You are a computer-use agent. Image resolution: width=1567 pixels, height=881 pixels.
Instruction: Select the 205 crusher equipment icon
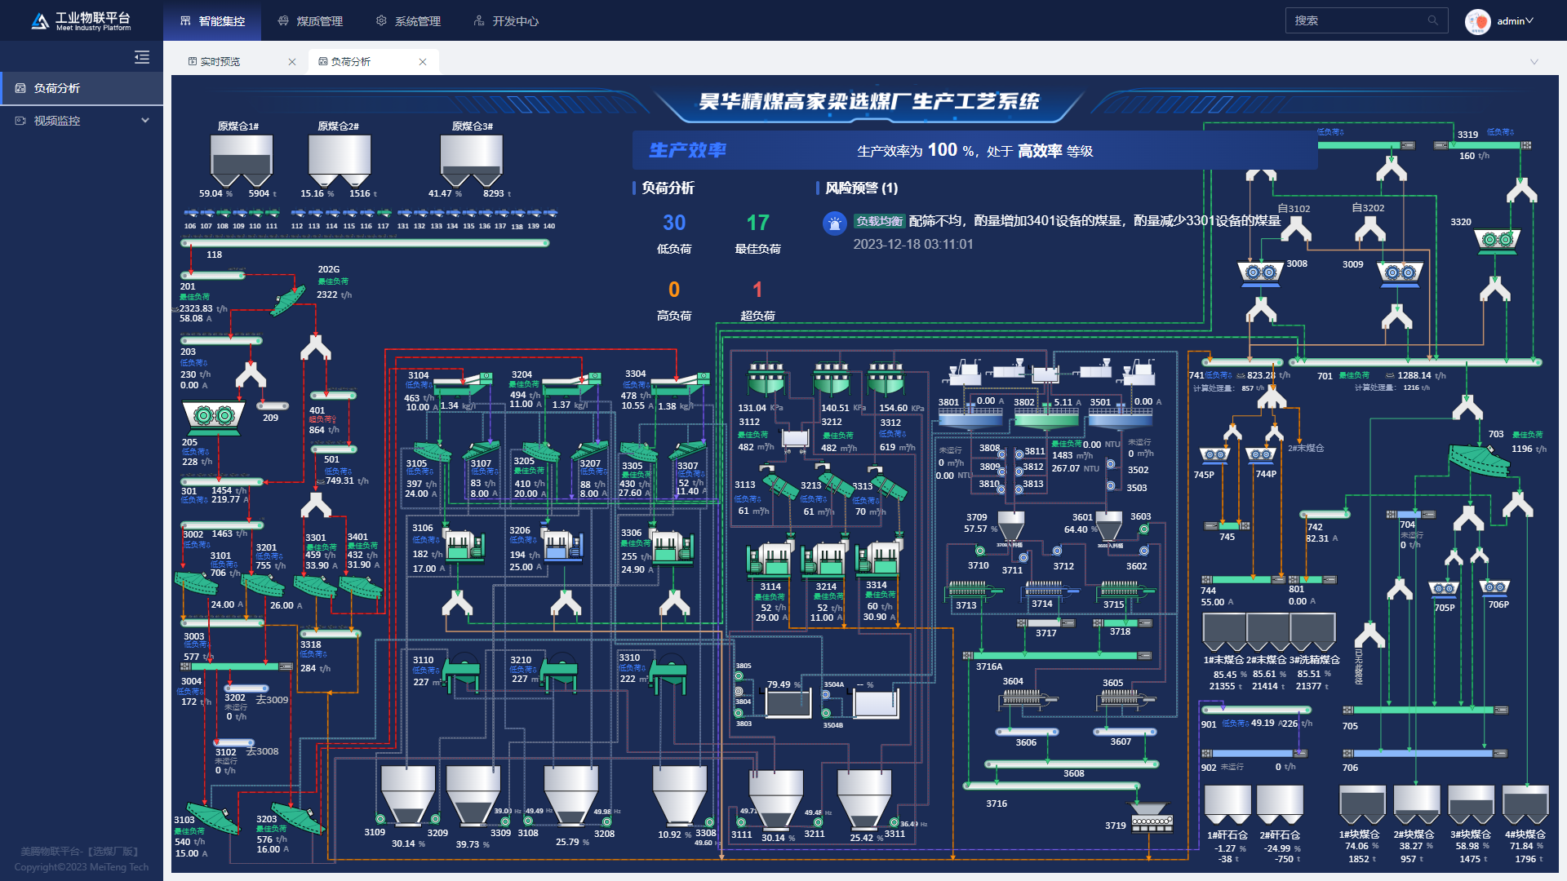[x=215, y=416]
